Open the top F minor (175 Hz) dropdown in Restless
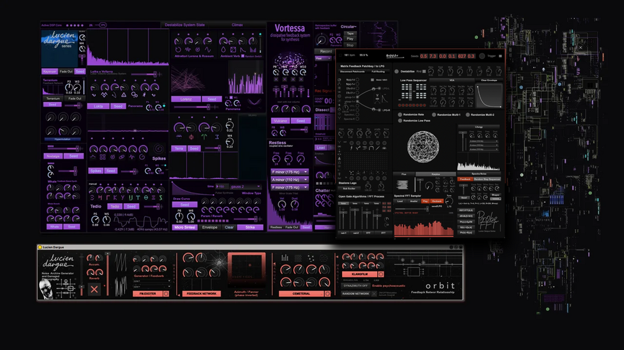 (289, 172)
